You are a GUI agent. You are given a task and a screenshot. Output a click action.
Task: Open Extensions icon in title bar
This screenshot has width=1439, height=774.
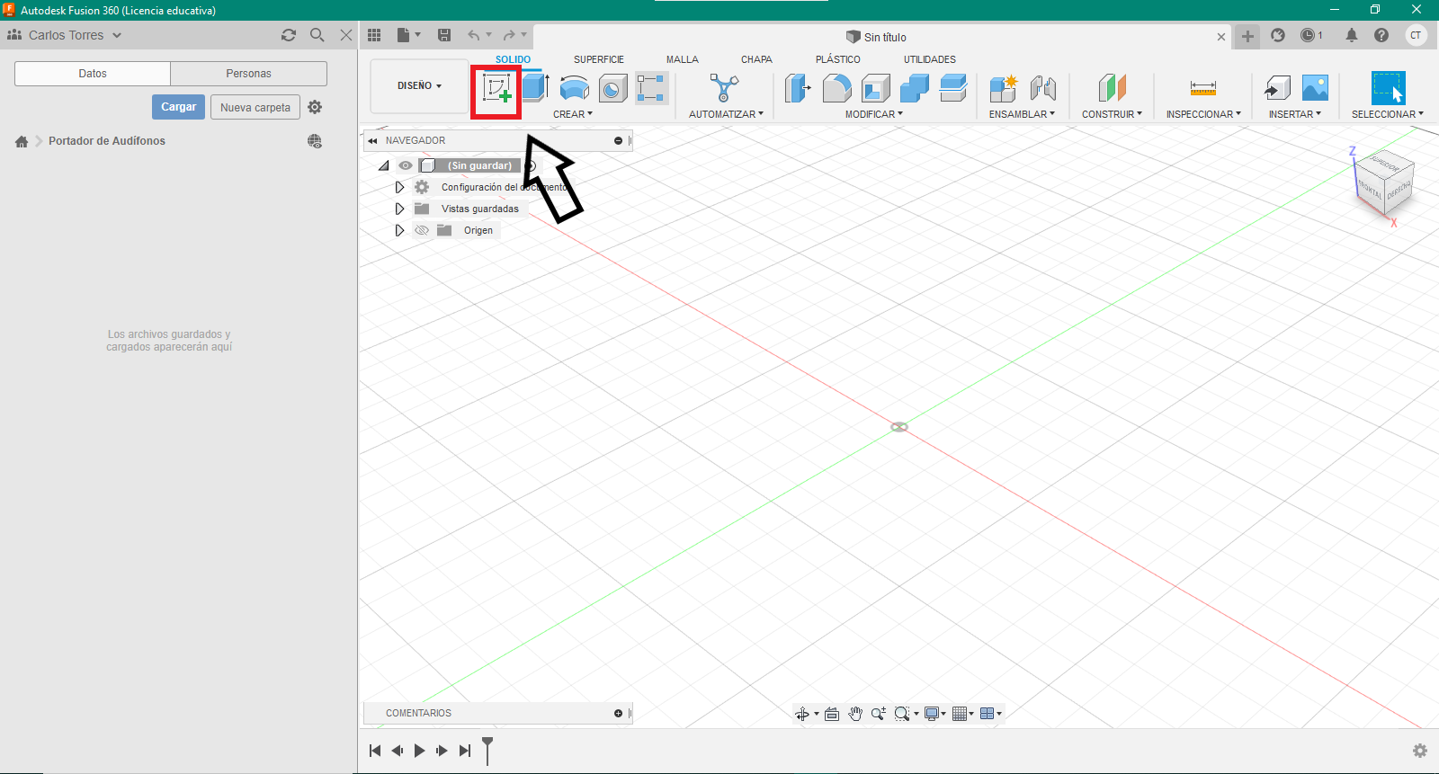tap(1278, 35)
